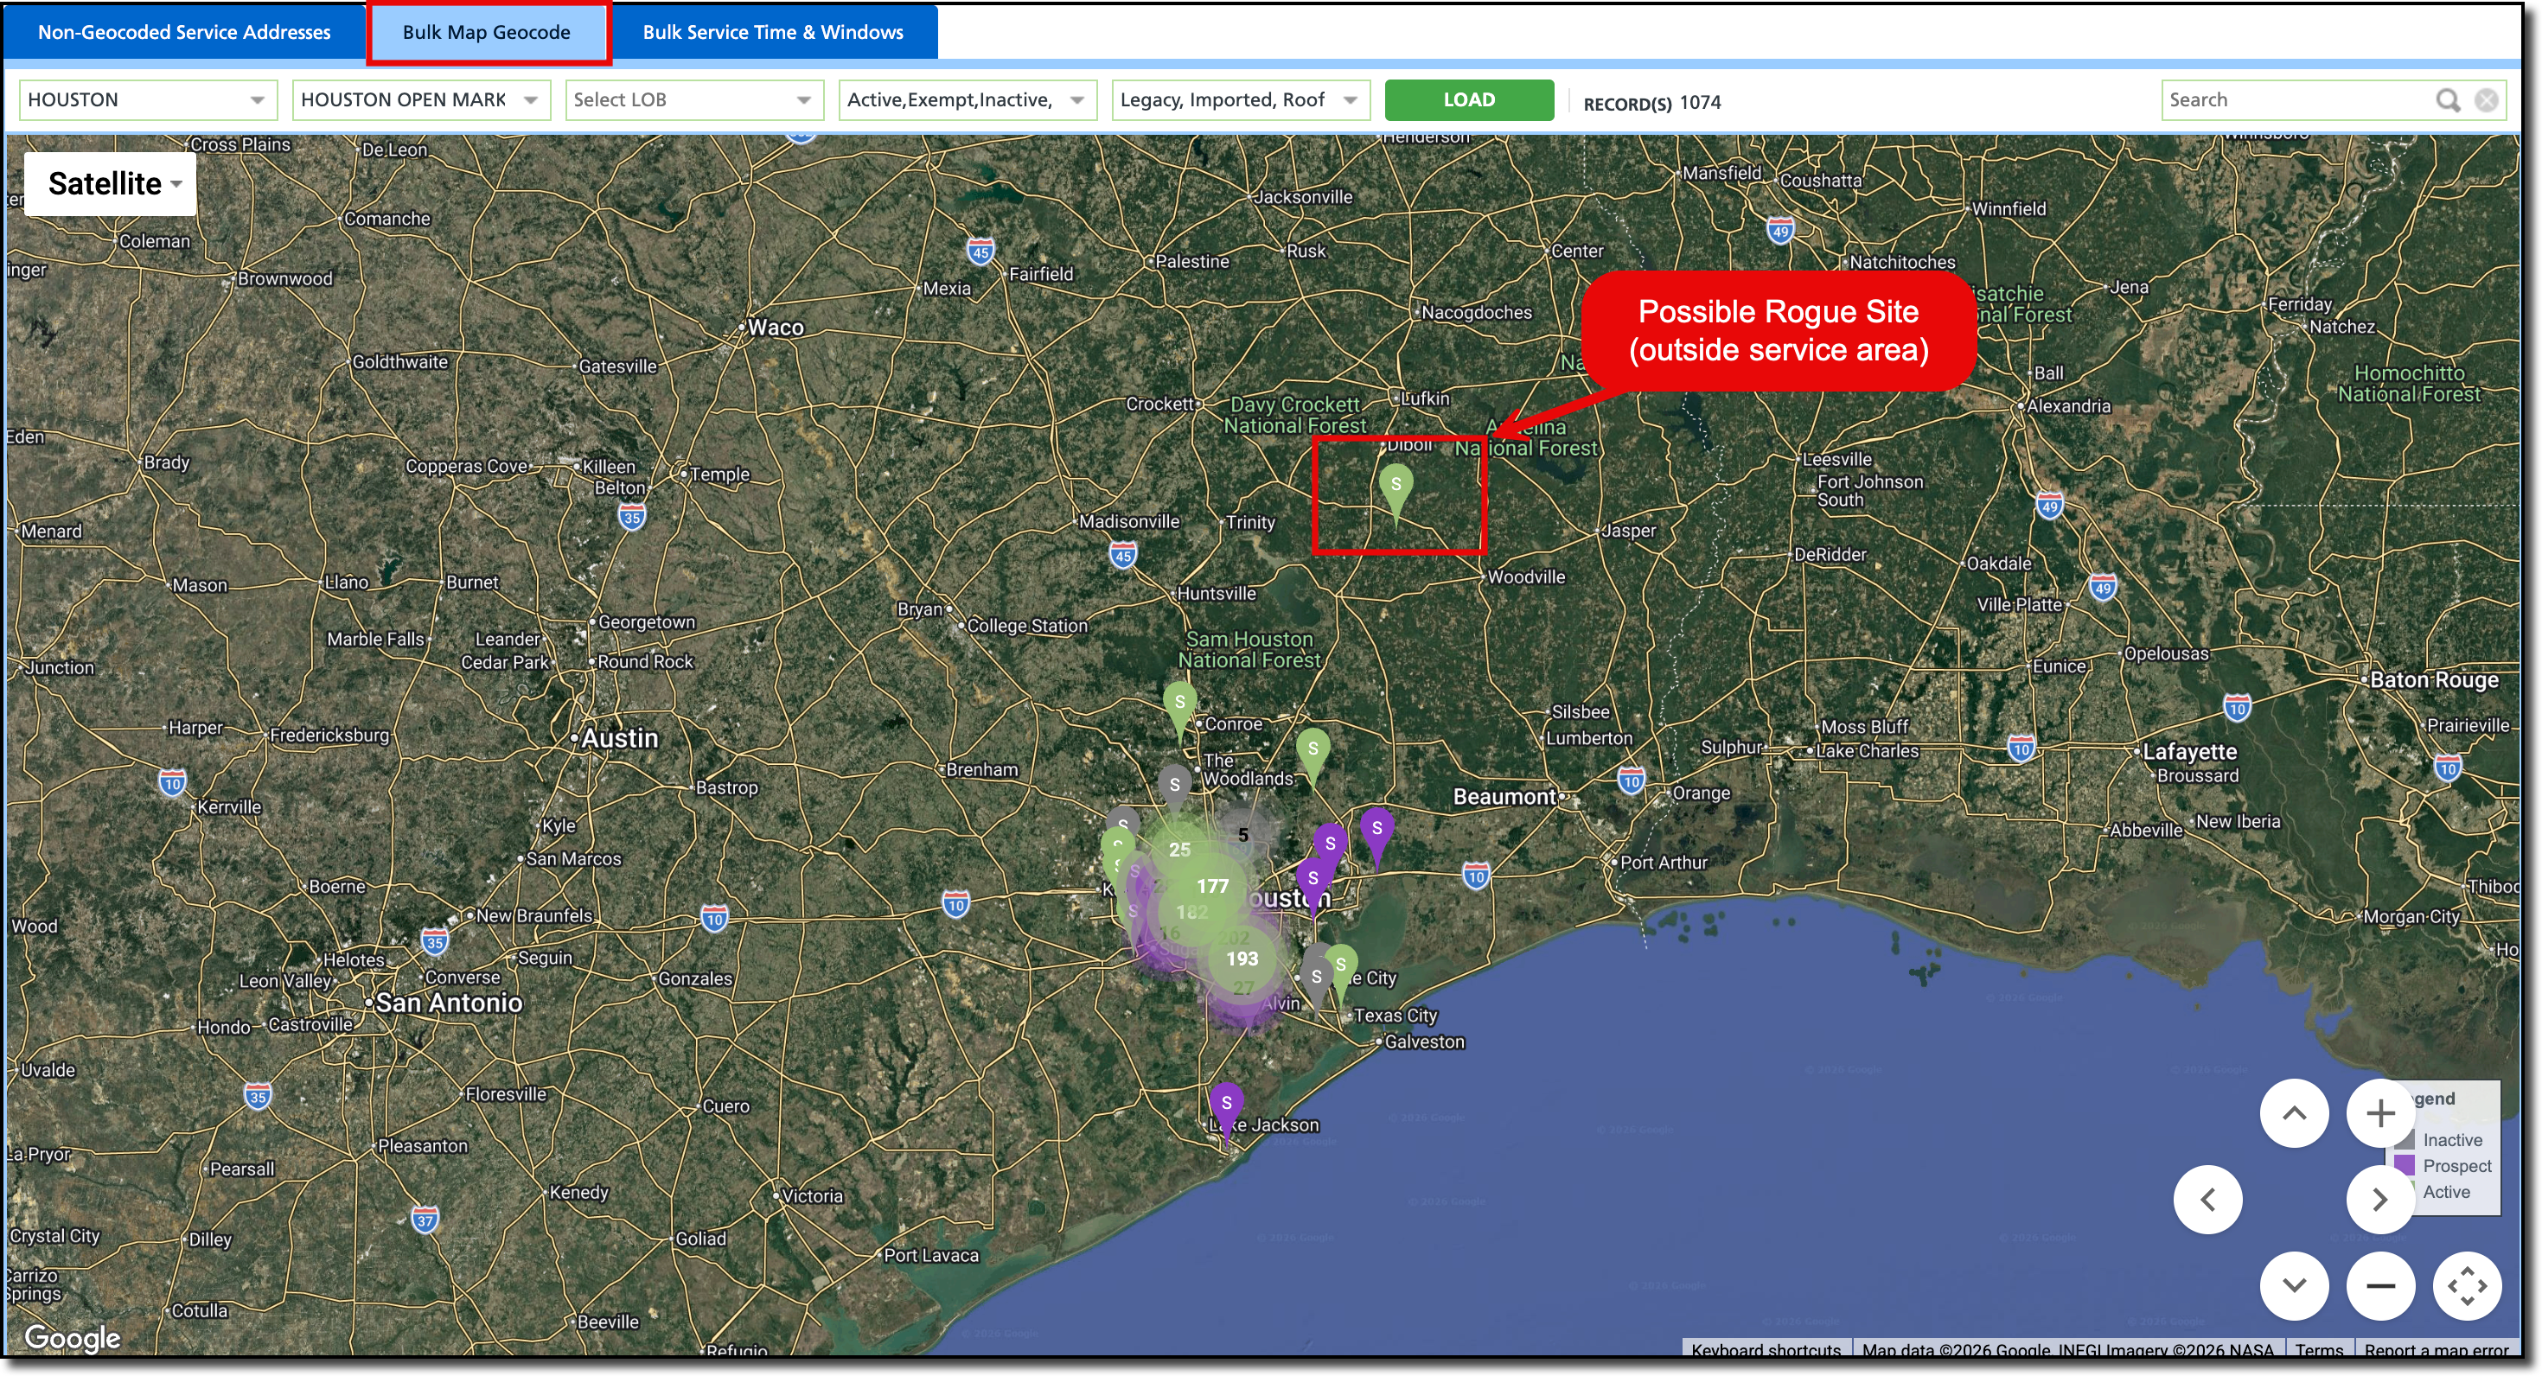This screenshot has height=1376, width=2542.
Task: Open the map Terms link
Action: [x=2318, y=1348]
